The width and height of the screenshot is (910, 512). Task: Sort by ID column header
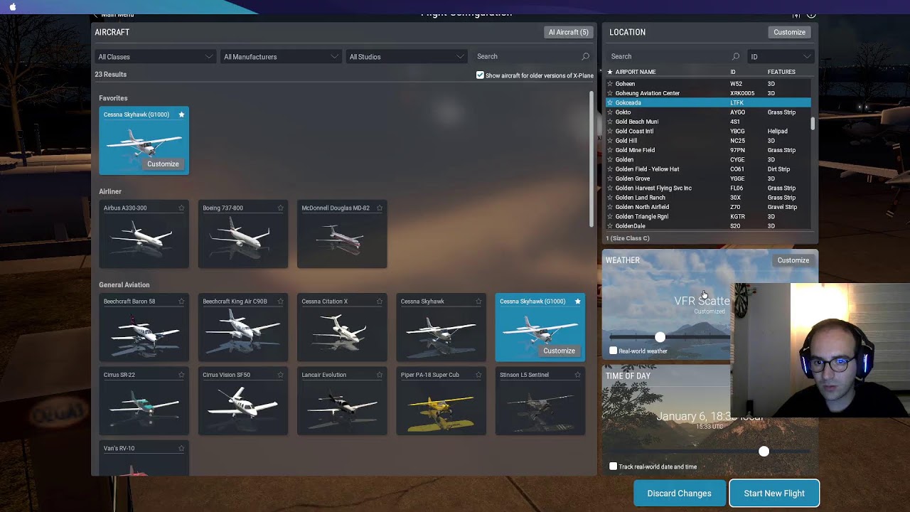pos(733,72)
